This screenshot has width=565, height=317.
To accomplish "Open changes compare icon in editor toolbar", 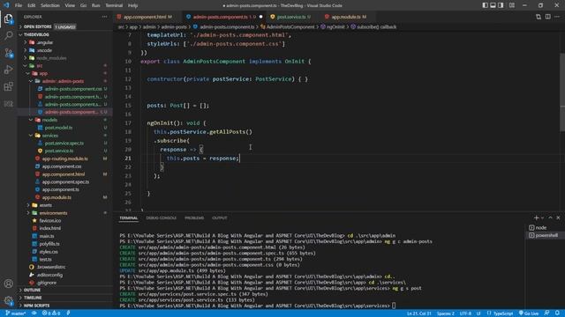I will (539, 17).
